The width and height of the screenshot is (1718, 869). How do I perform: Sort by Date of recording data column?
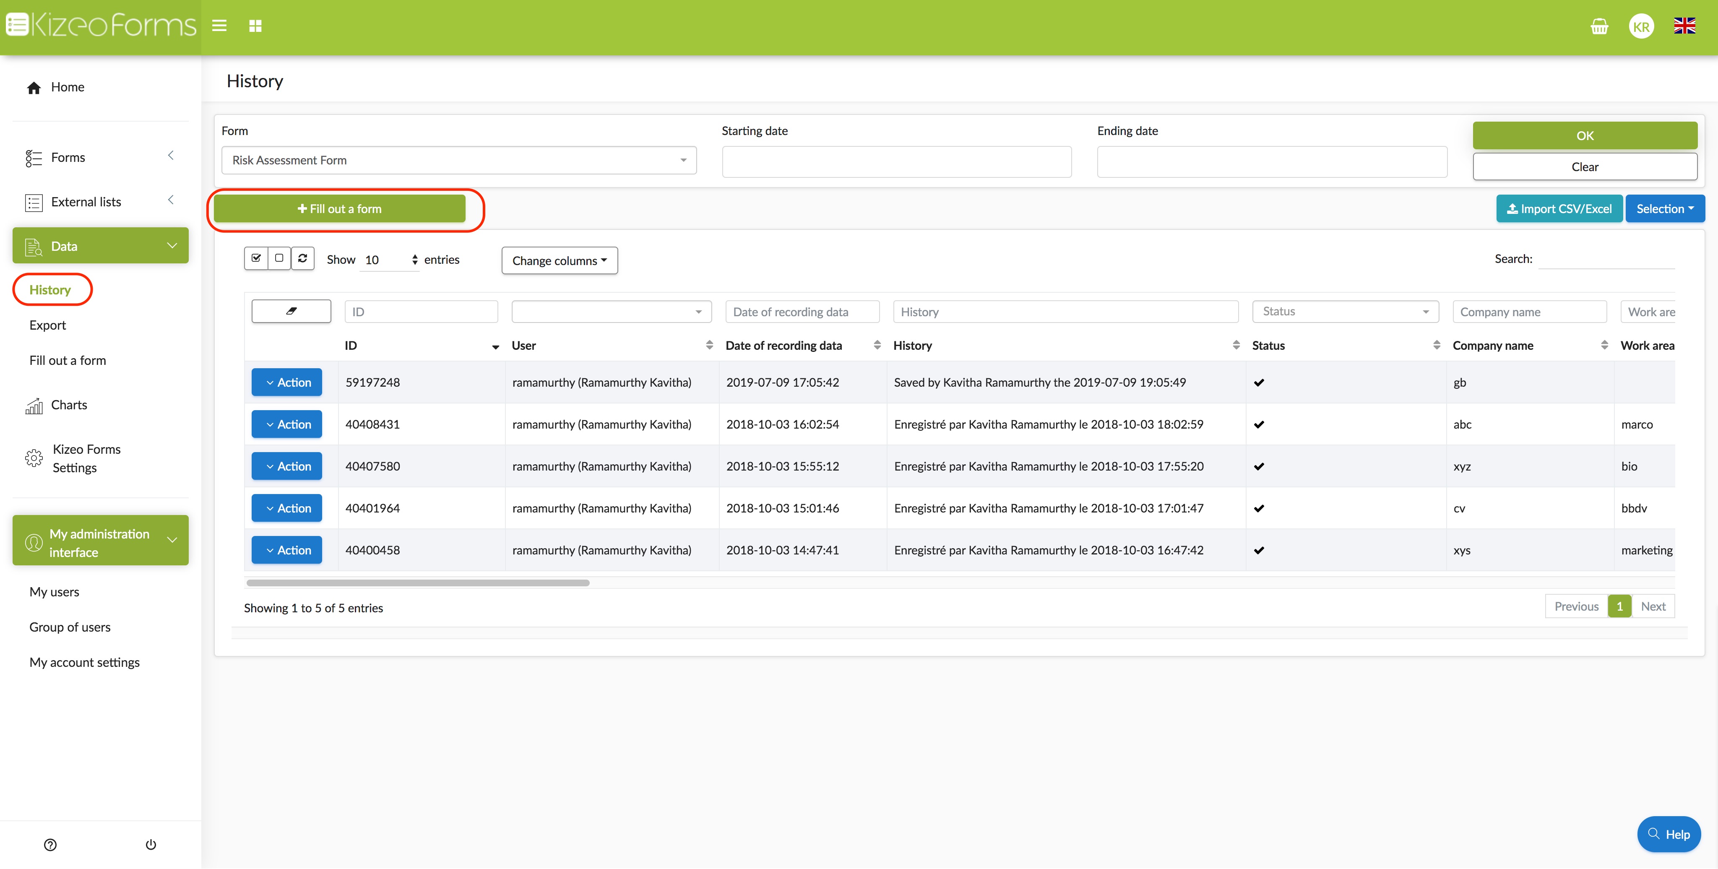802,346
